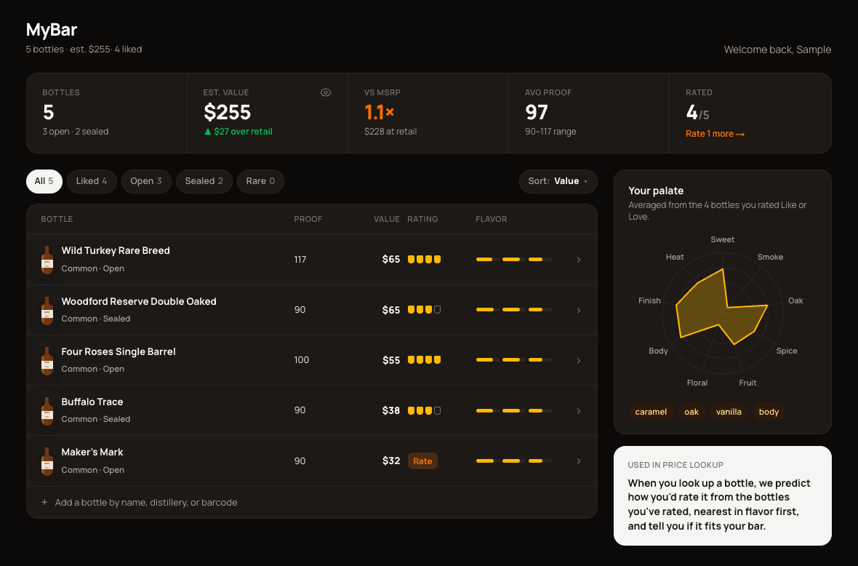The width and height of the screenshot is (858, 566).
Task: Click the Your palate heading
Action: 656,191
